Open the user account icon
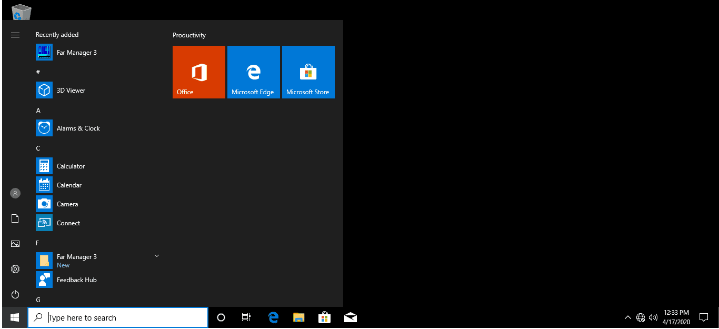 [15, 193]
